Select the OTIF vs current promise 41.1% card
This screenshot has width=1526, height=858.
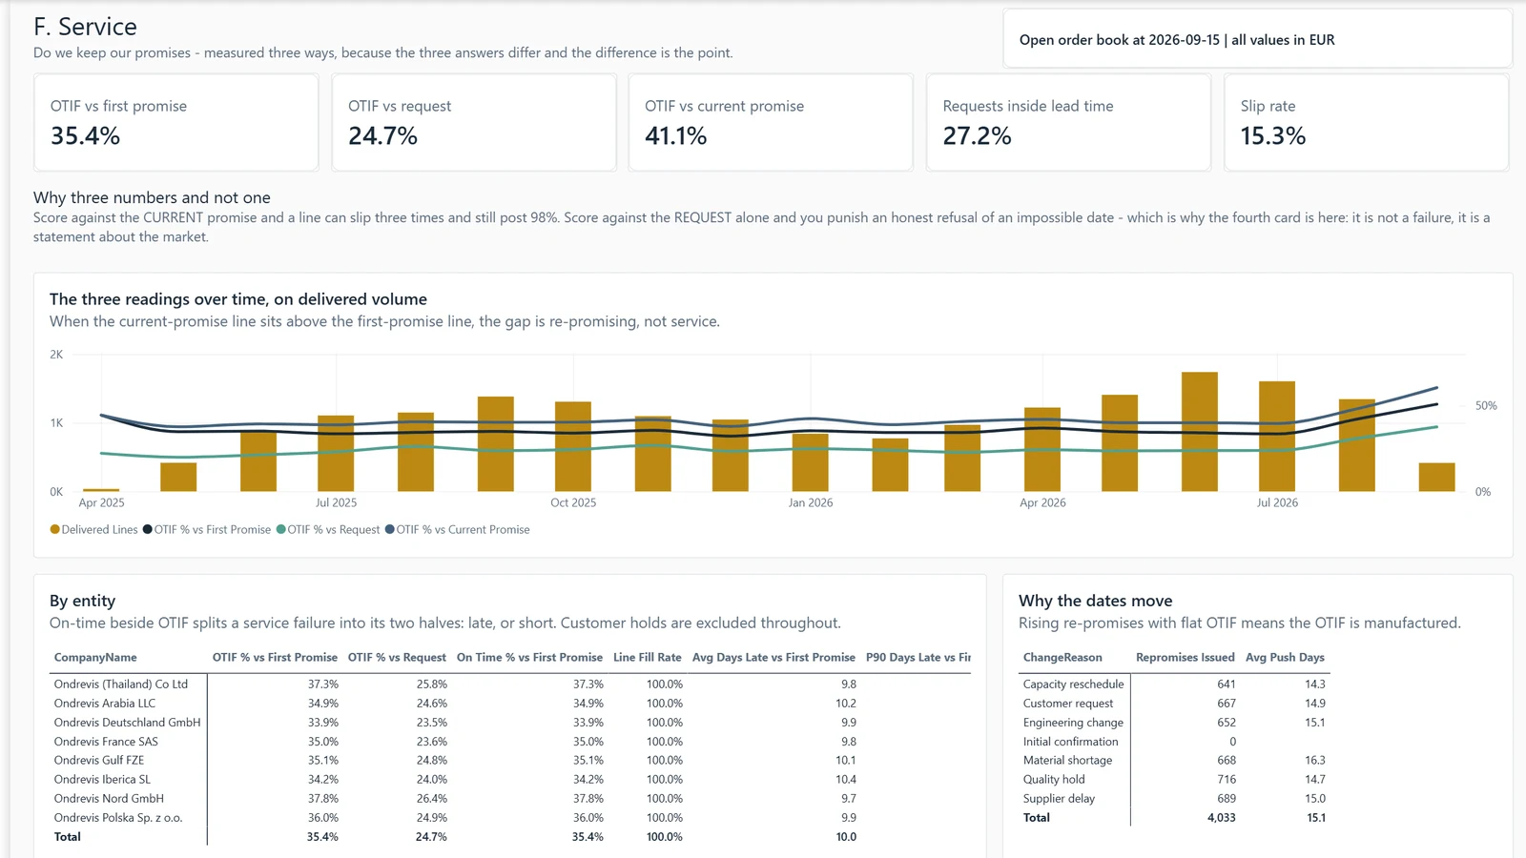(771, 123)
